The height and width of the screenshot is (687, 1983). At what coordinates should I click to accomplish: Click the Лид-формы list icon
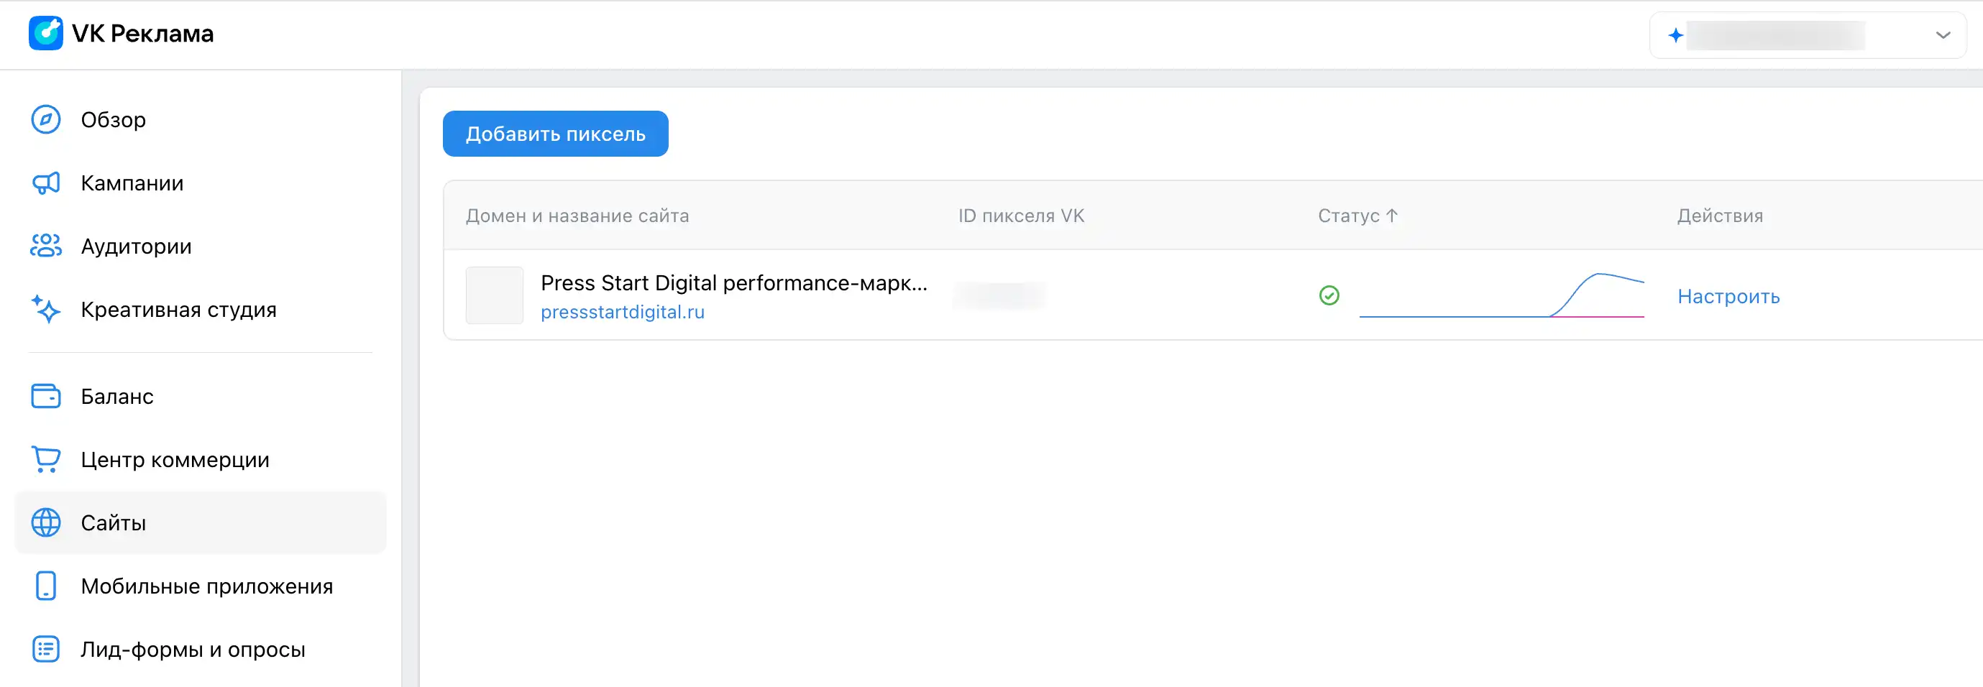pyautogui.click(x=45, y=650)
